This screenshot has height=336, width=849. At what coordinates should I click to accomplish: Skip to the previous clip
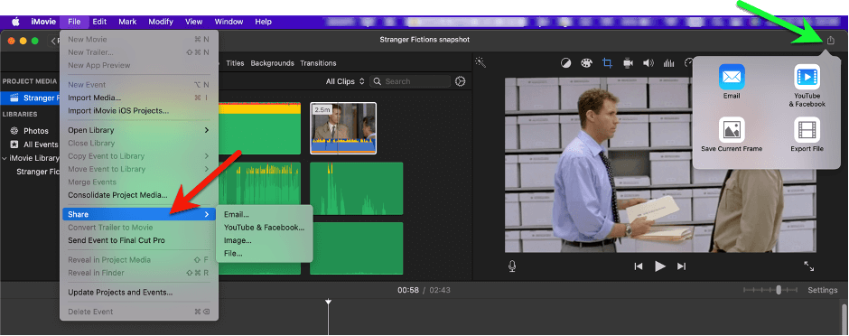639,266
